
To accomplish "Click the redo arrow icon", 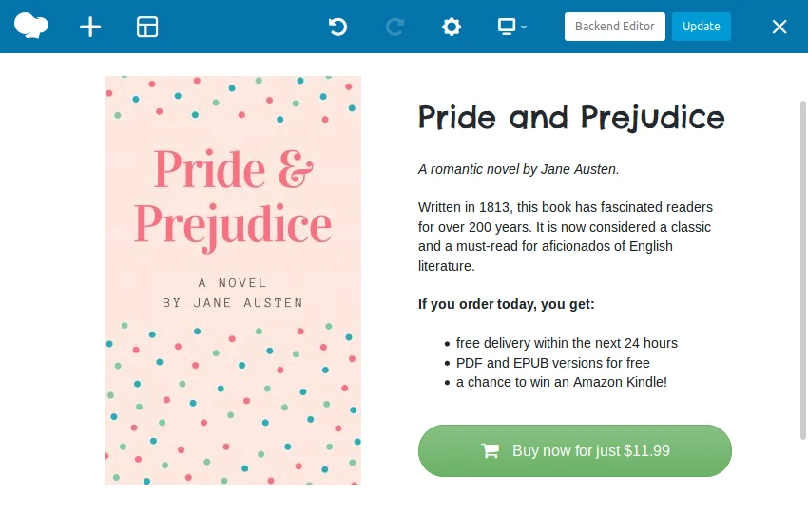I will (x=394, y=27).
